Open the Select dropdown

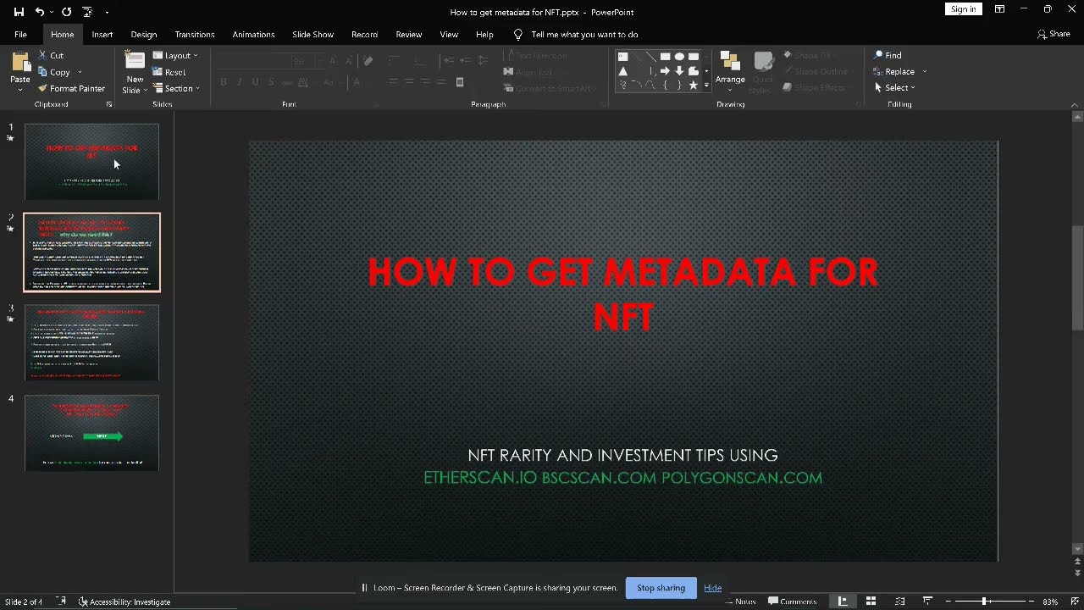(894, 87)
